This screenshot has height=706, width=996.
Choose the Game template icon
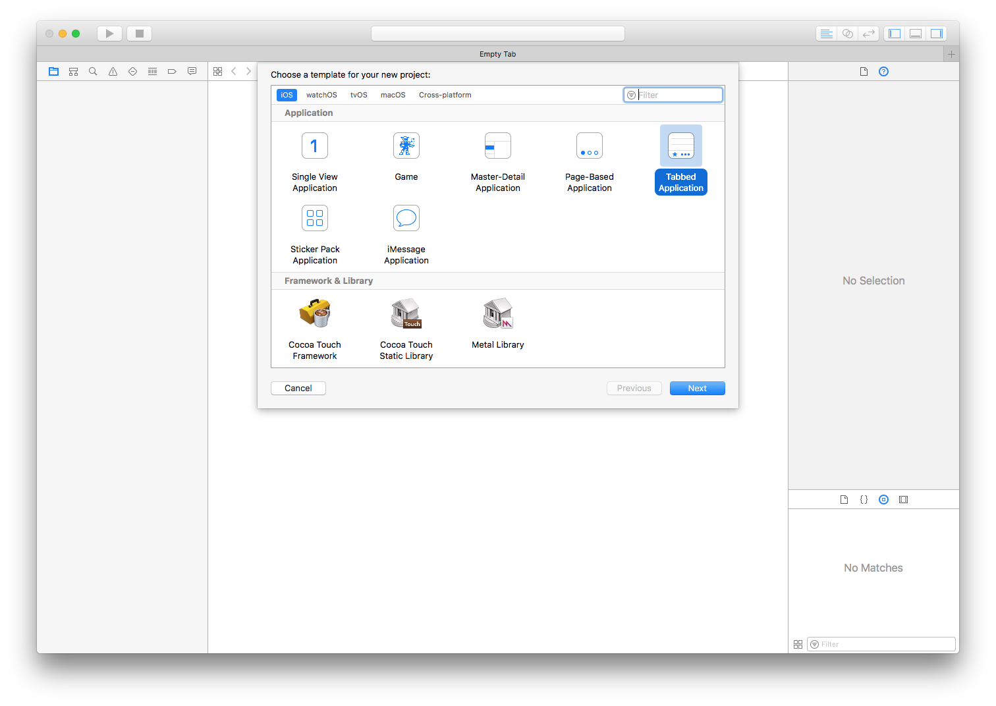[x=406, y=146]
